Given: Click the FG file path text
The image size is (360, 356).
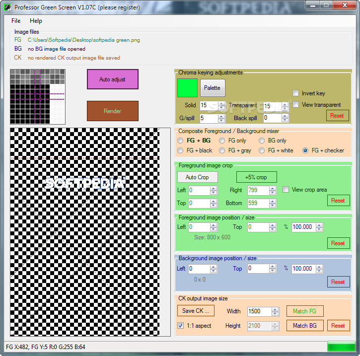Looking at the screenshot, I should (84, 40).
